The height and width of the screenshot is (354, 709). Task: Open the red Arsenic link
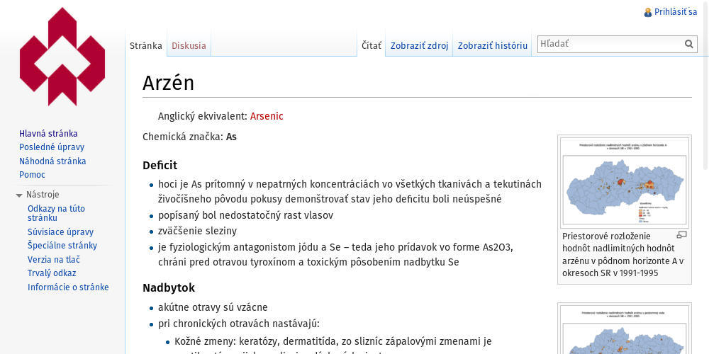pyautogui.click(x=267, y=116)
